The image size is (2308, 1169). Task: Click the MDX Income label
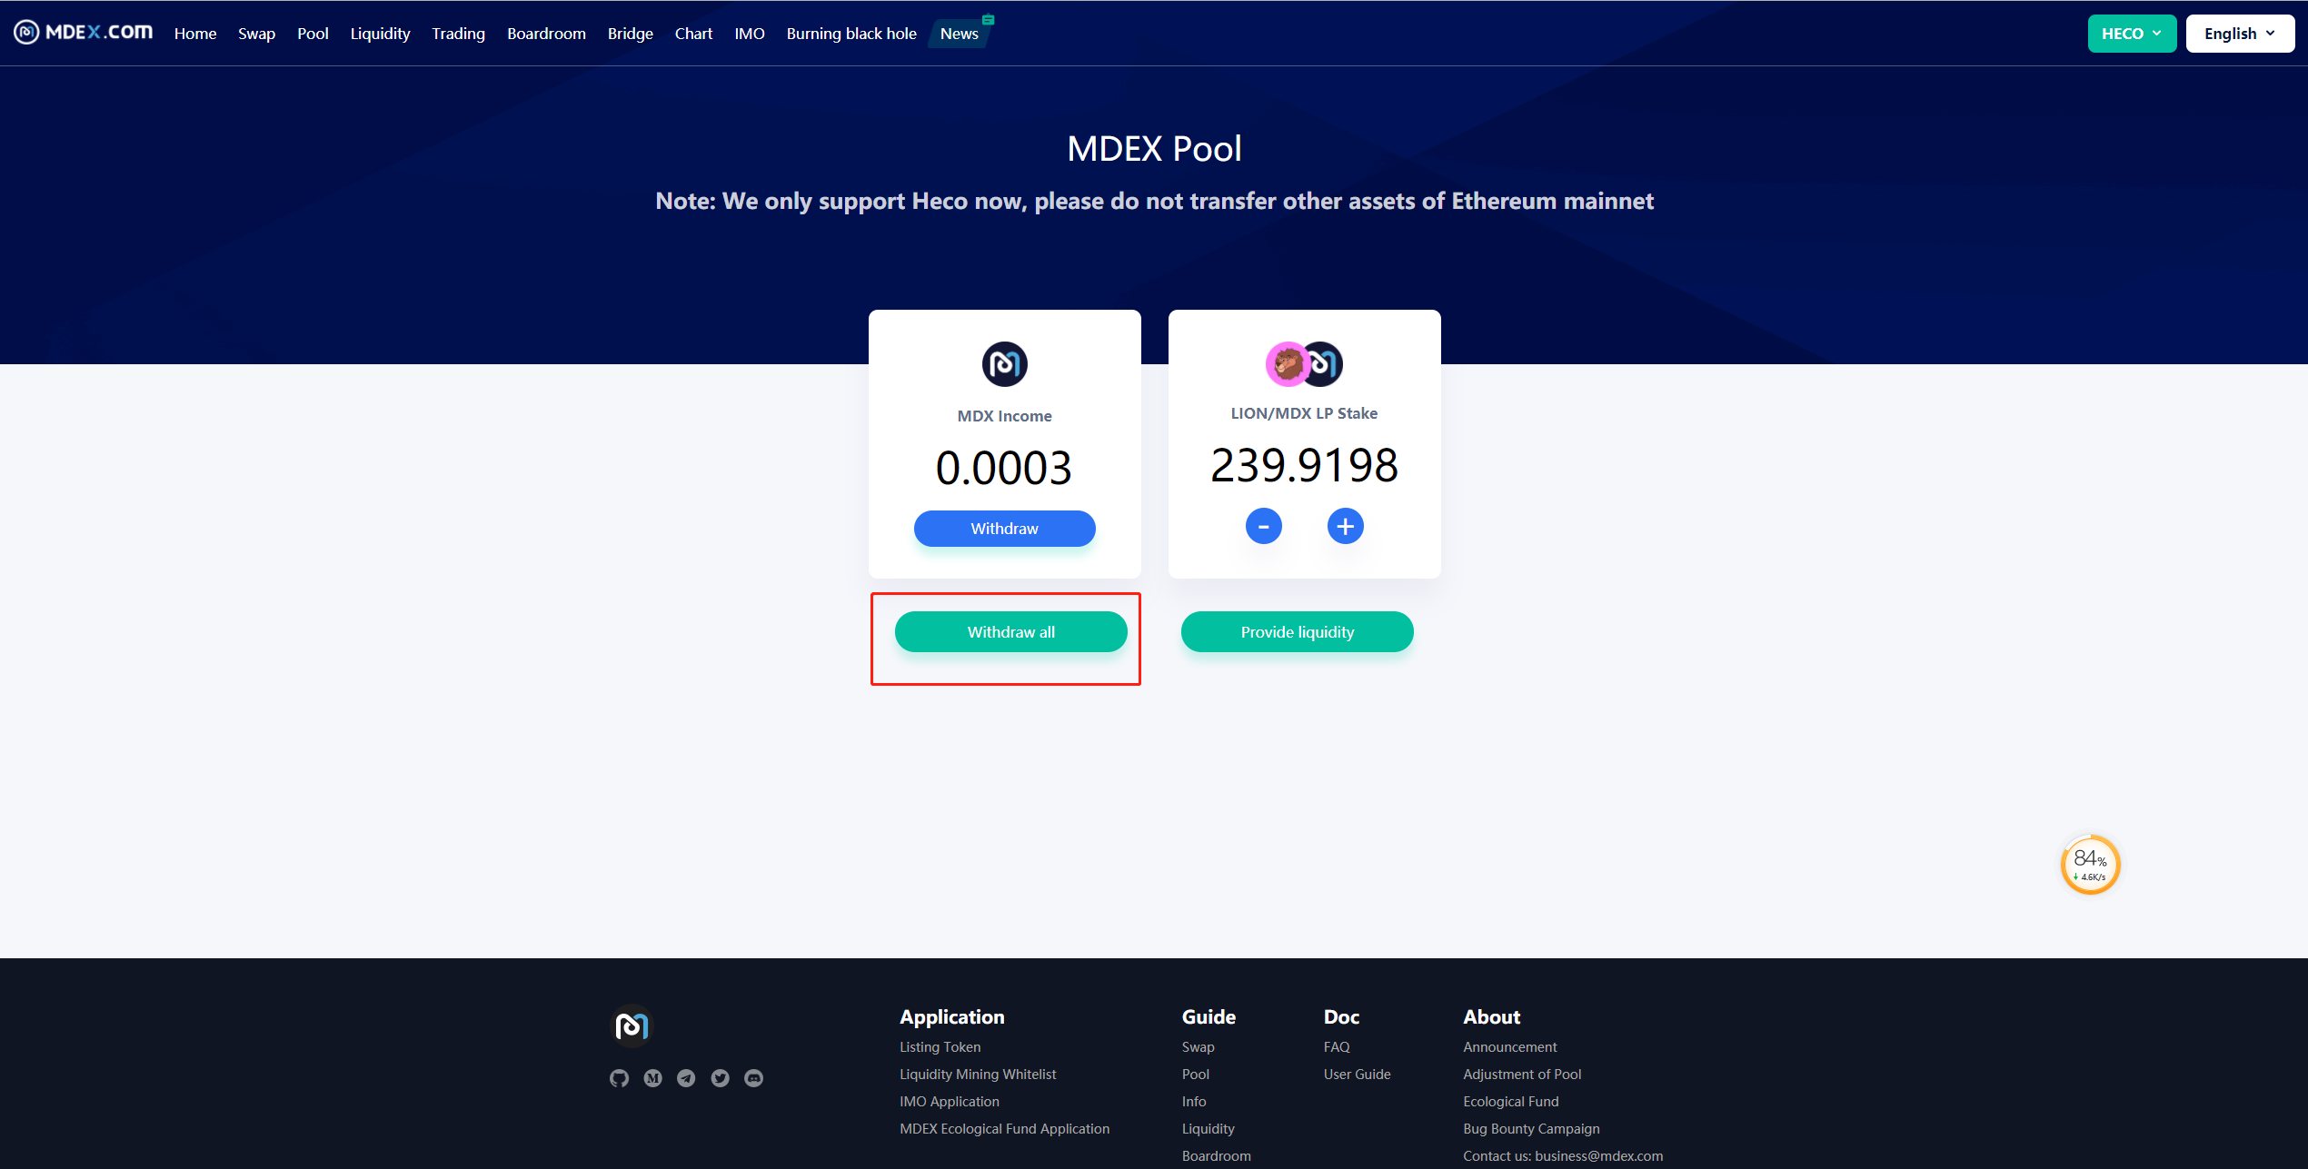[1004, 416]
